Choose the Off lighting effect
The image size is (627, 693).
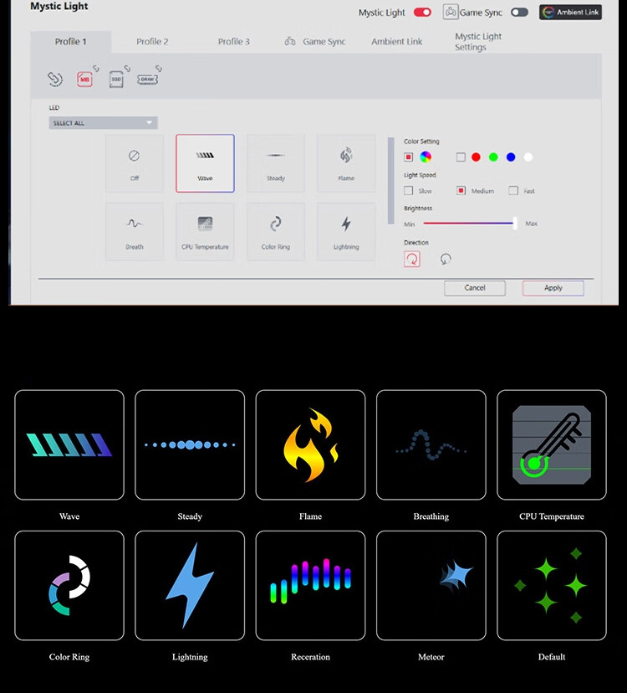pyautogui.click(x=135, y=163)
